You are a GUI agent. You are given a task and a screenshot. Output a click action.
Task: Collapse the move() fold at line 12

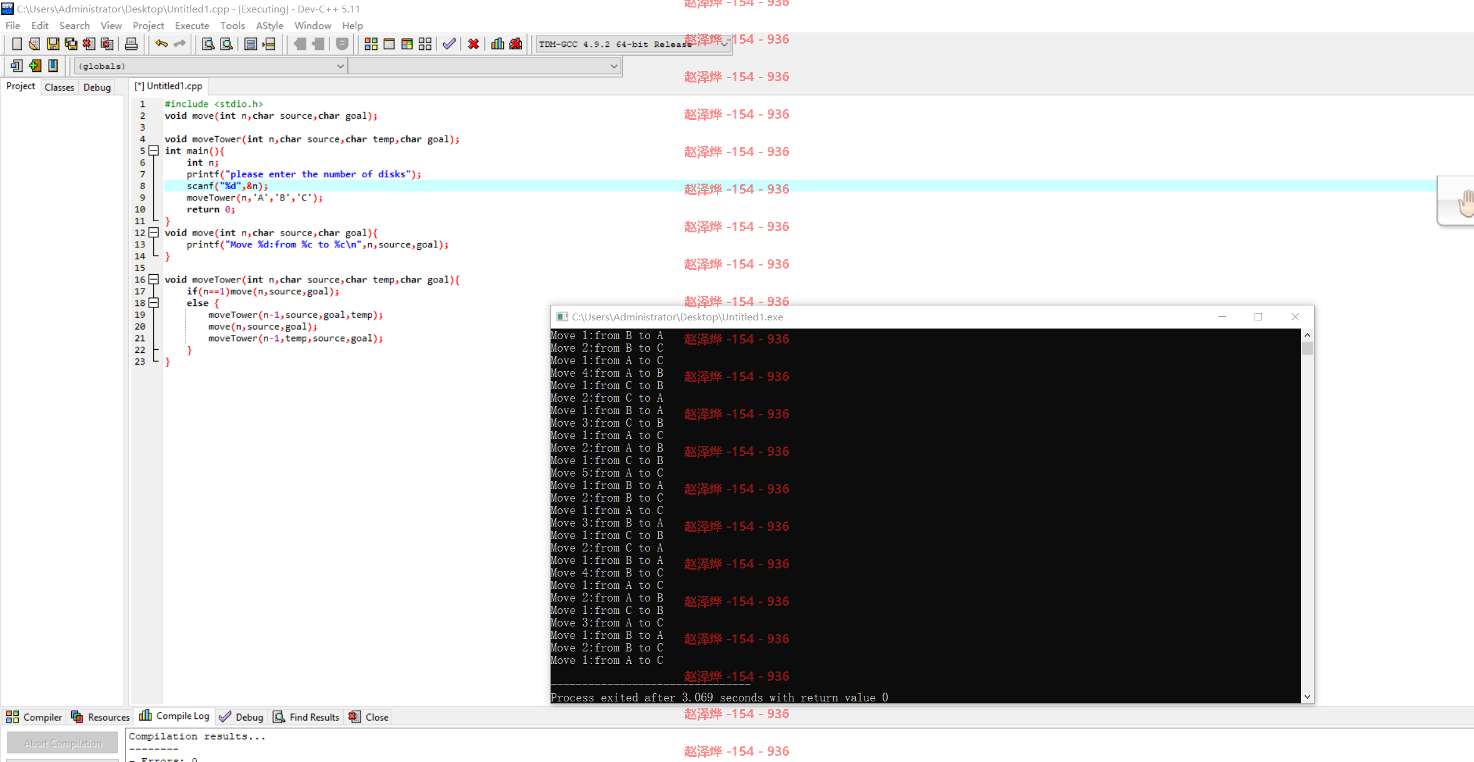[x=153, y=232]
